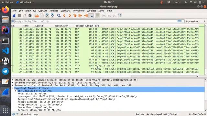
Task: Open the Statistics menu
Action: point(65,11)
